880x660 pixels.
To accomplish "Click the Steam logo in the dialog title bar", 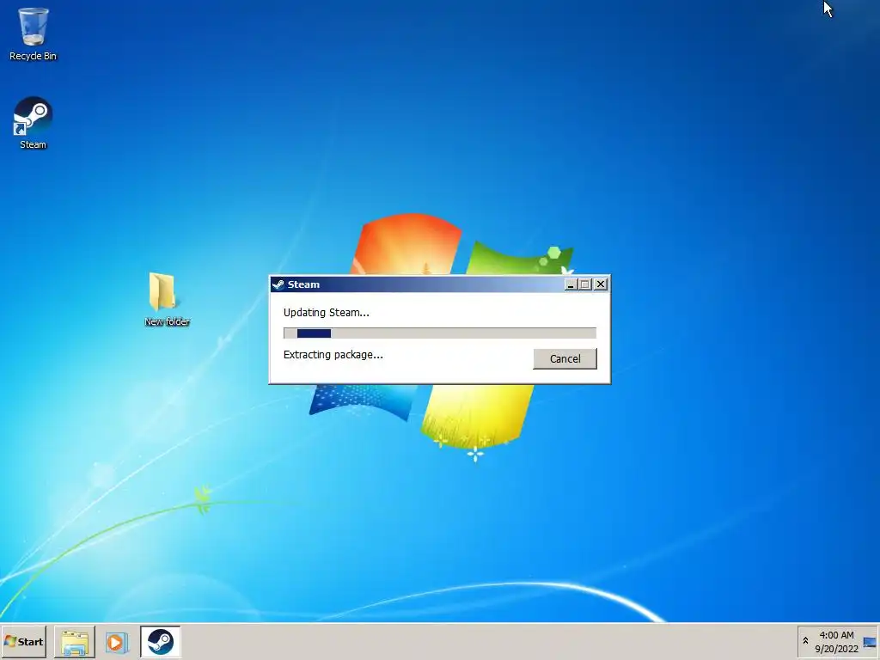I will point(278,284).
